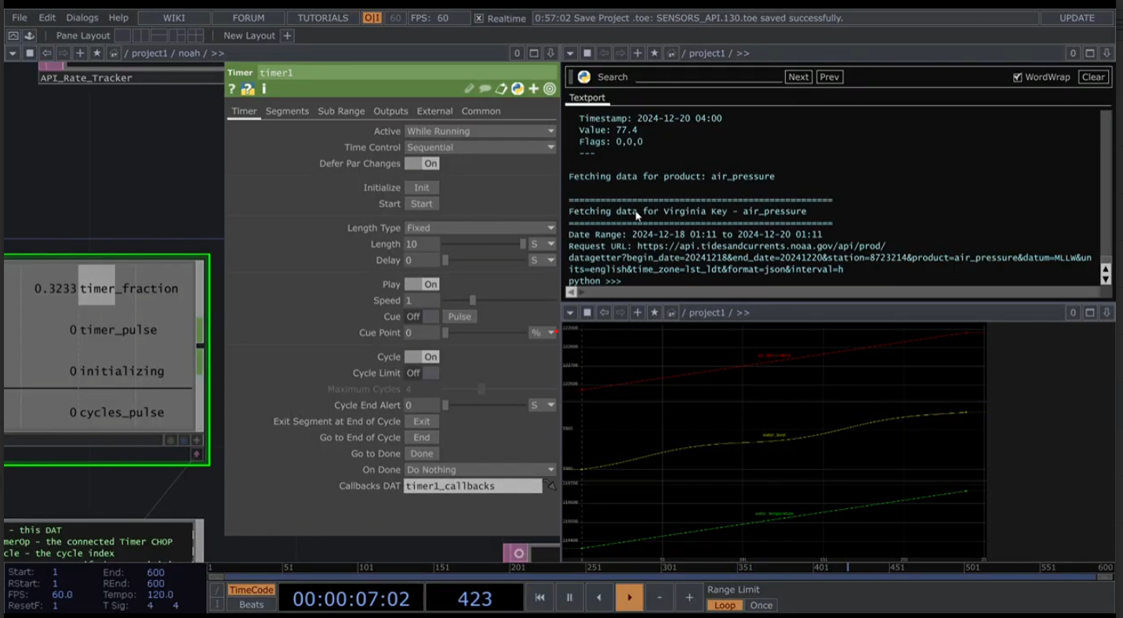Open the Cue Point percent units dropdown

click(542, 333)
